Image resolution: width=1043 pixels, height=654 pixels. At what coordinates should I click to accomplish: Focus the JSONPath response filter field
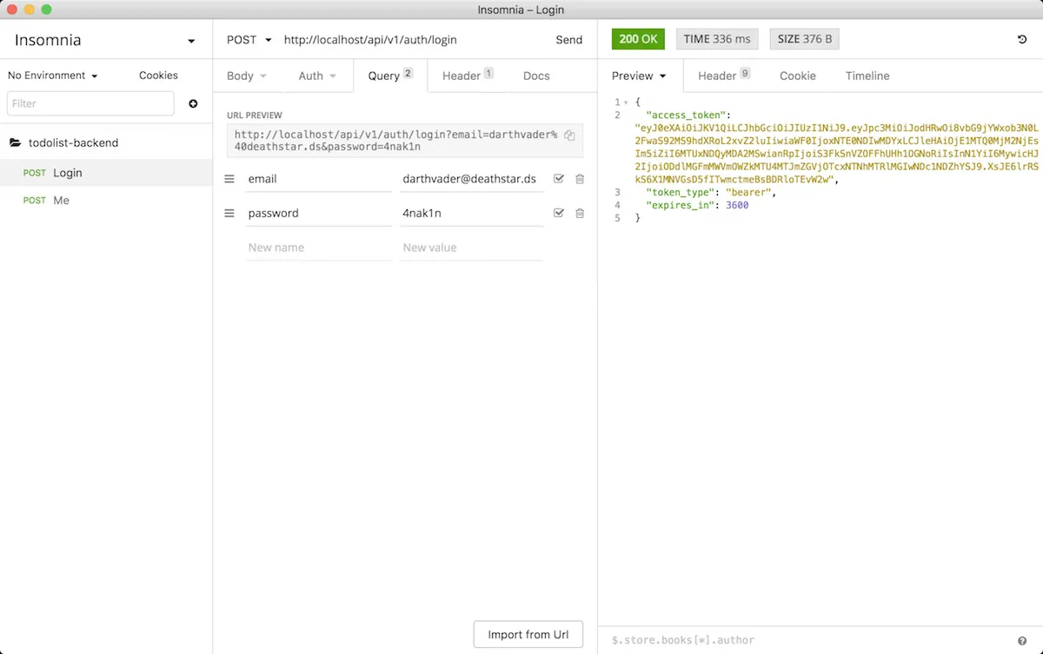[x=808, y=640]
